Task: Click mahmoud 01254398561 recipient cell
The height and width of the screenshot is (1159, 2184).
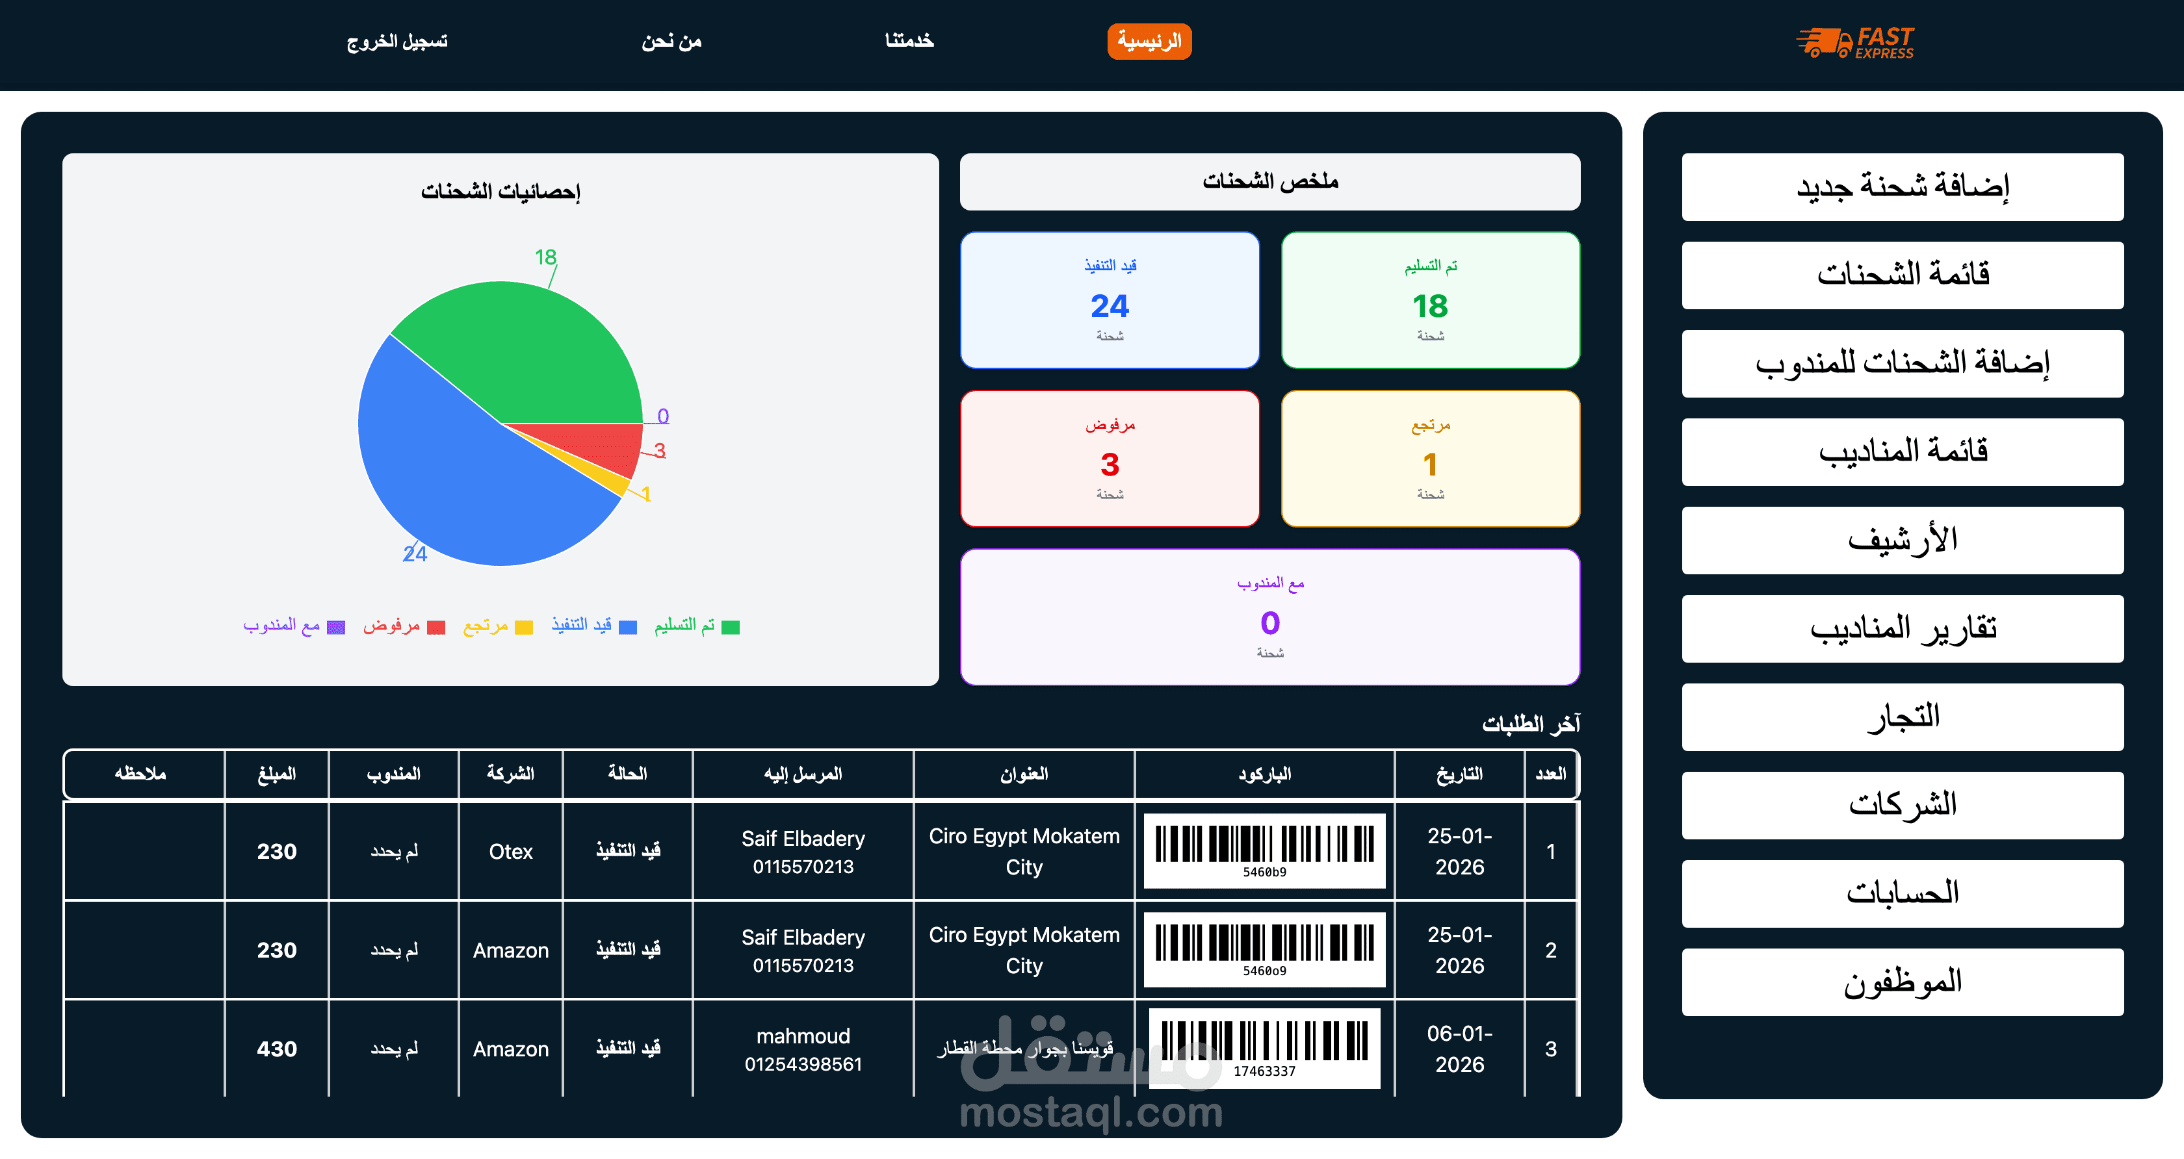Action: pyautogui.click(x=803, y=1049)
